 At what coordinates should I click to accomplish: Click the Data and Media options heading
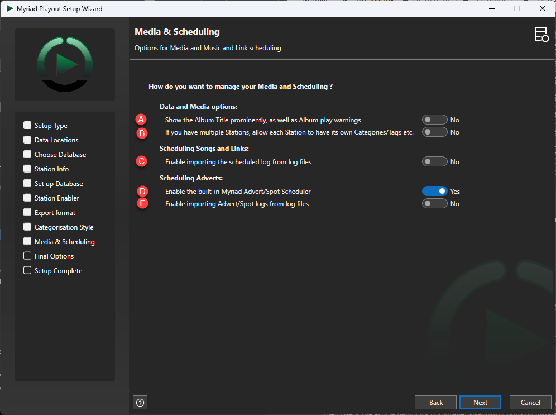tap(198, 107)
